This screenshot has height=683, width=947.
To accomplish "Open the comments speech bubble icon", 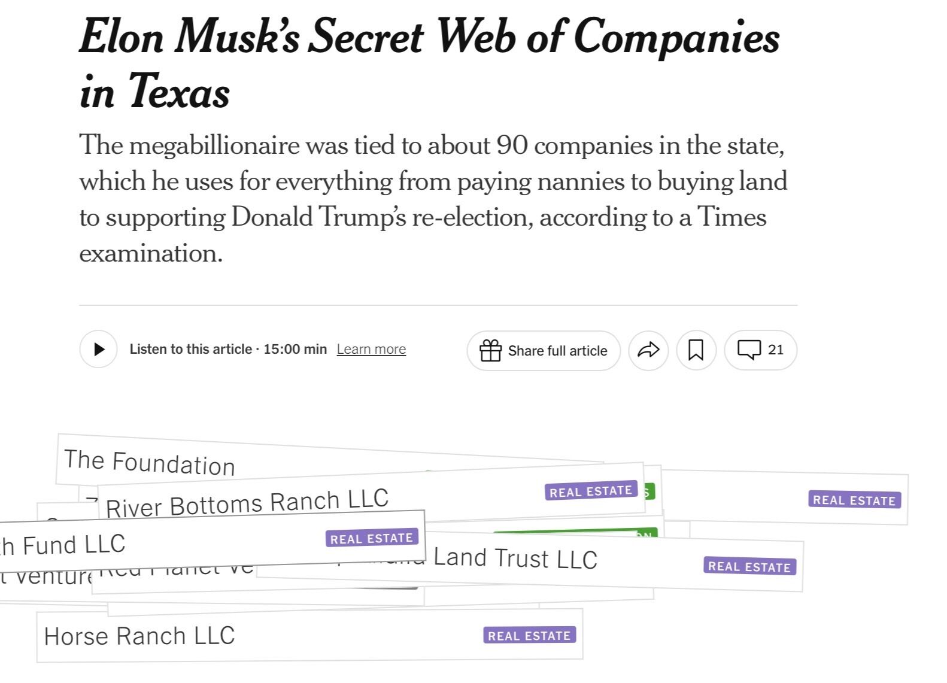I will click(749, 349).
